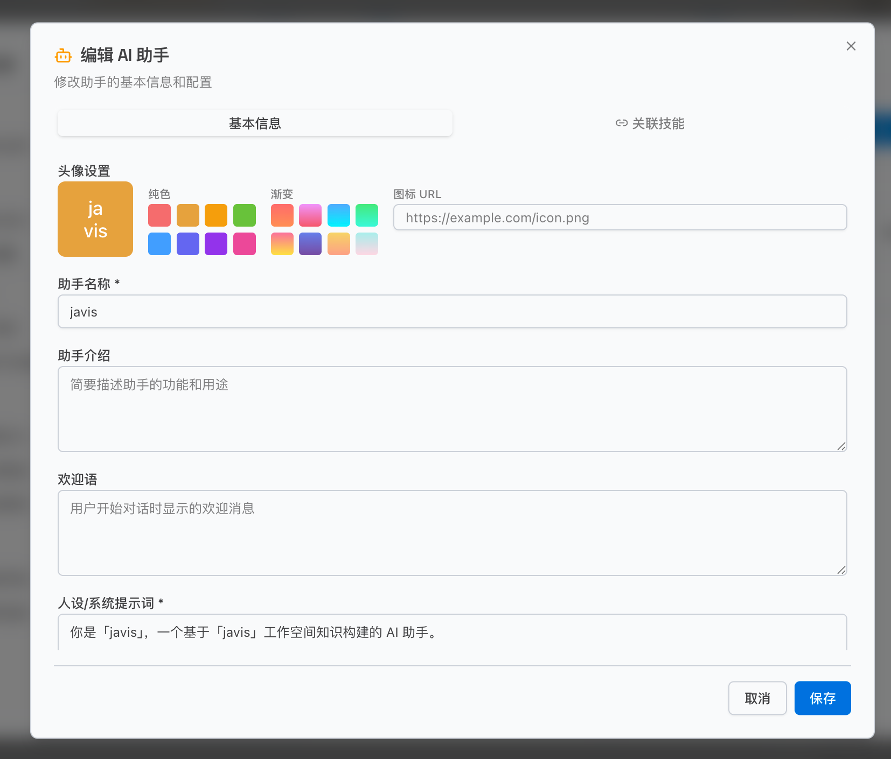This screenshot has height=759, width=891.
Task: Select the blue solid color swatch
Action: coord(159,243)
